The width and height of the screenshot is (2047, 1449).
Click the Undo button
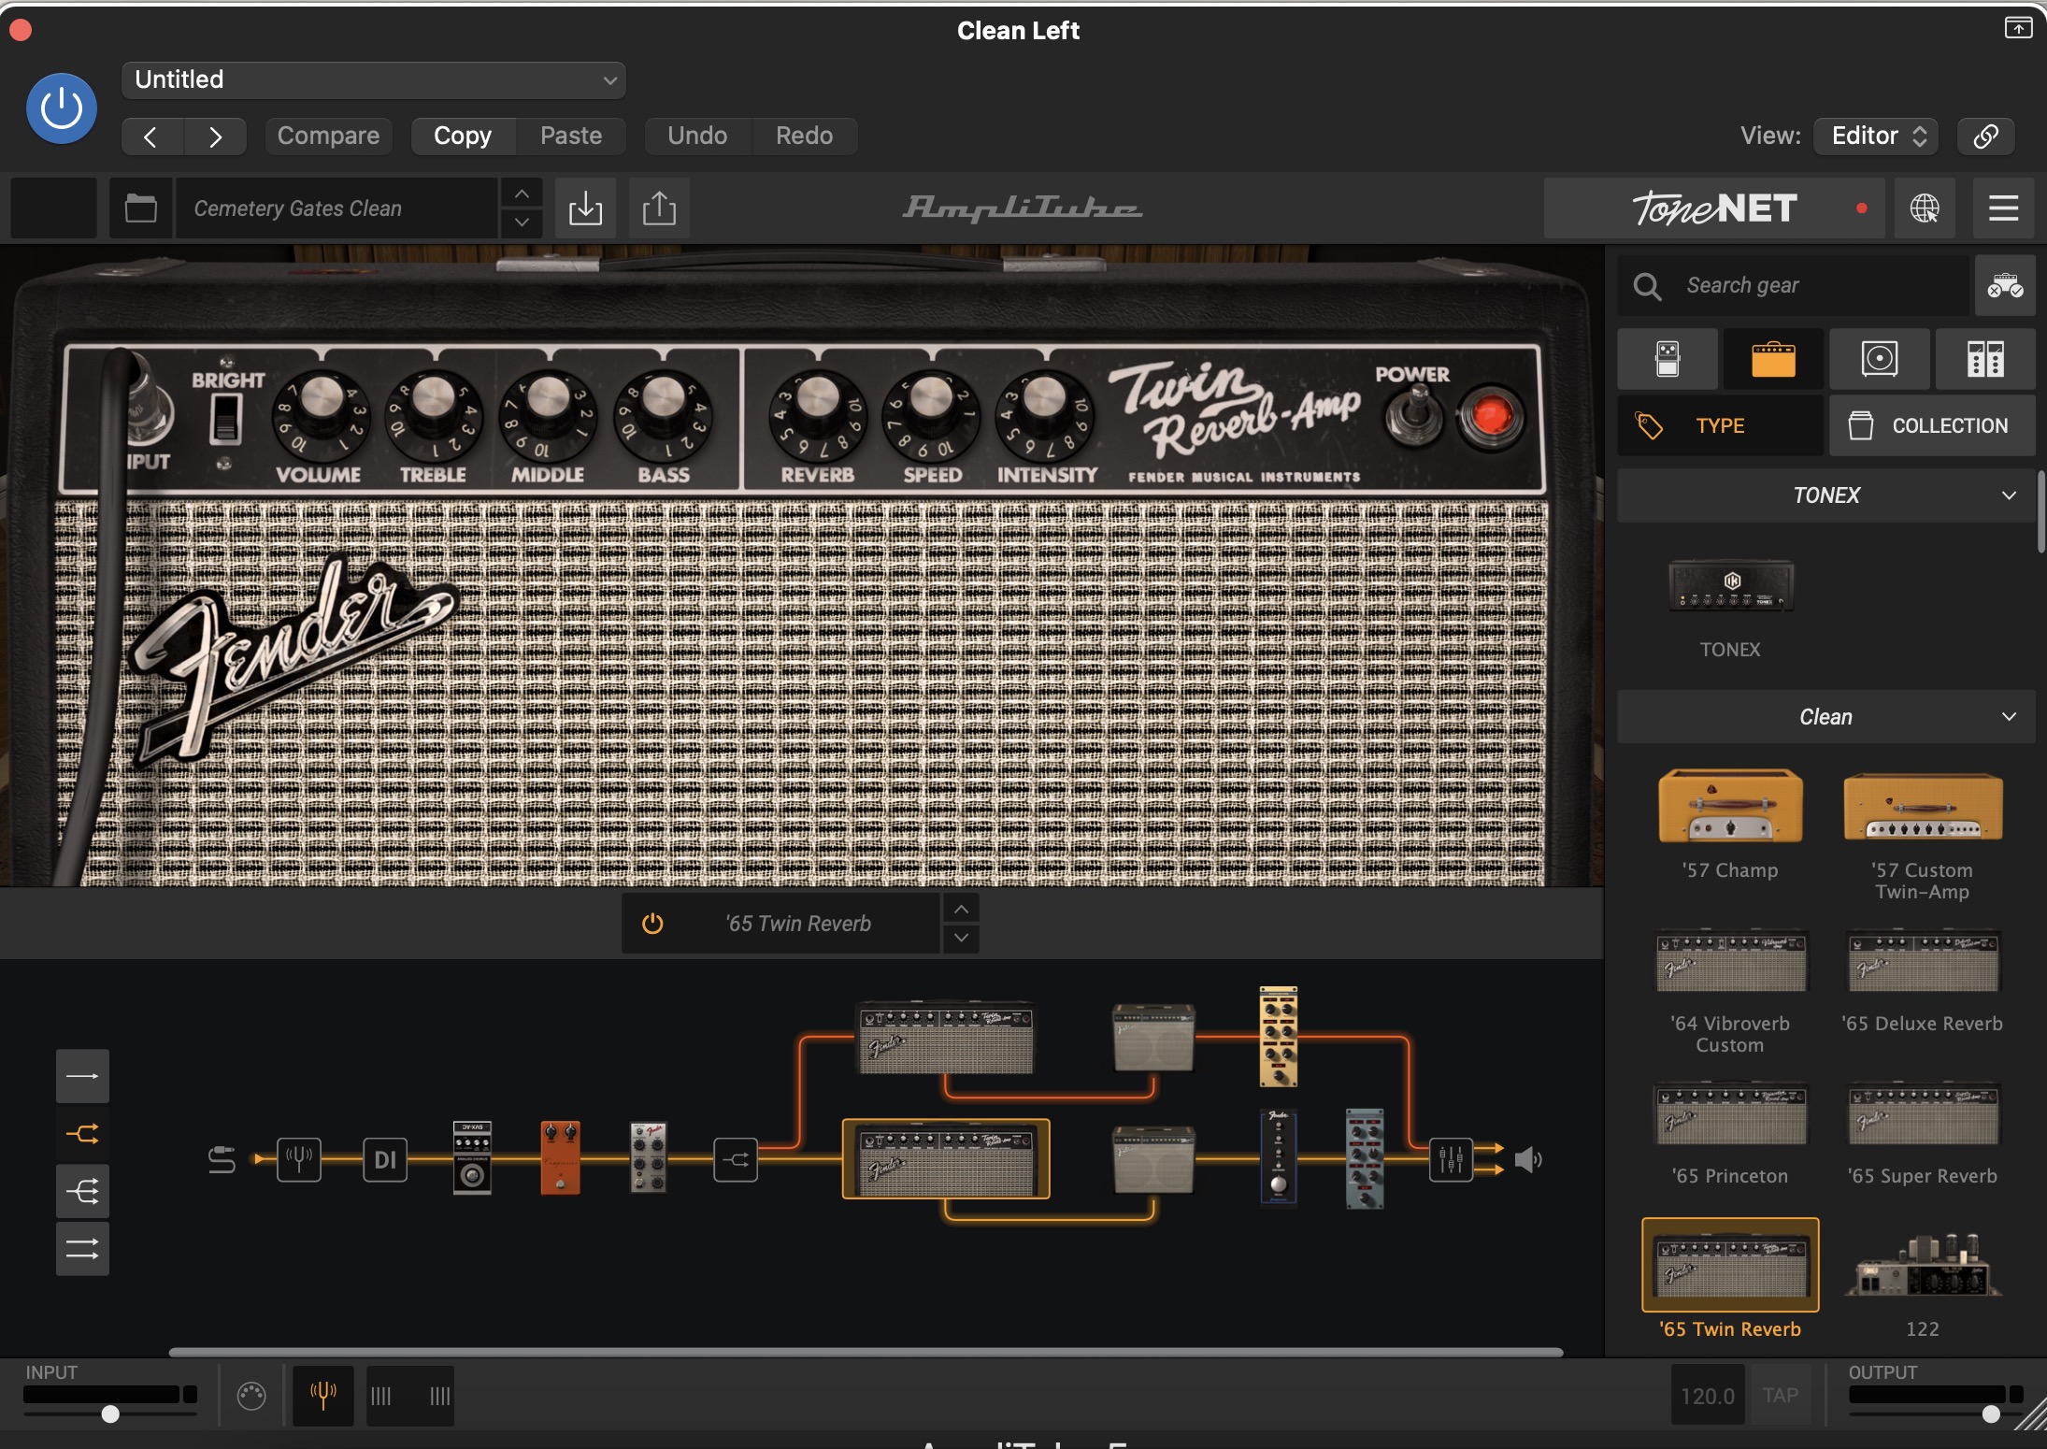point(697,136)
